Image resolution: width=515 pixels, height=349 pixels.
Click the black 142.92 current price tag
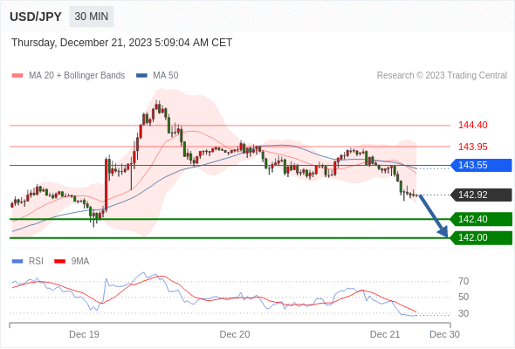point(481,195)
